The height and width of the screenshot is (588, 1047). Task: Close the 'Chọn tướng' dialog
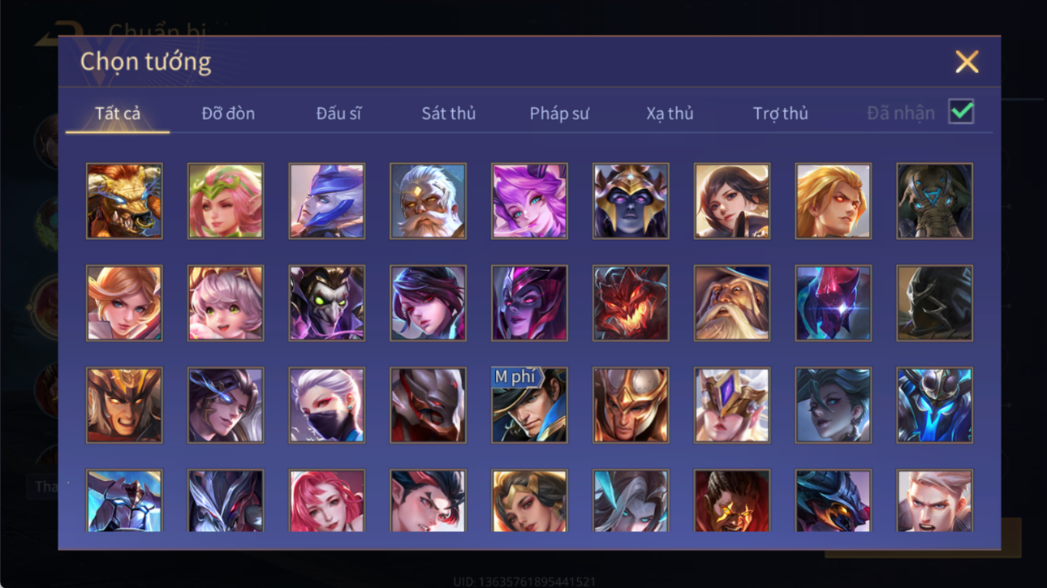click(x=967, y=62)
